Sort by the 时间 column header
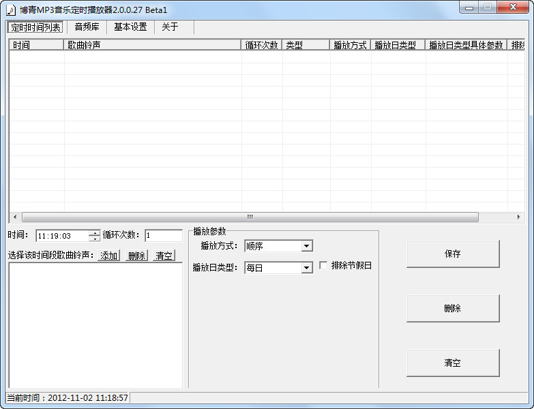Screen dimensions: 534x409 (x=36, y=45)
